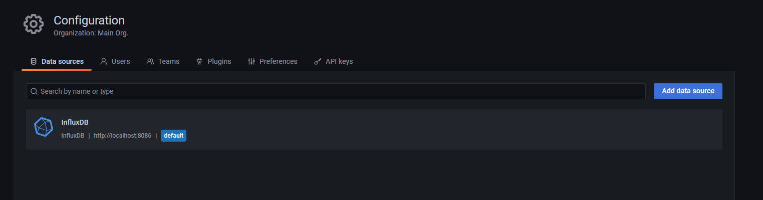
Task: Click the person icon beside Users
Action: [104, 61]
